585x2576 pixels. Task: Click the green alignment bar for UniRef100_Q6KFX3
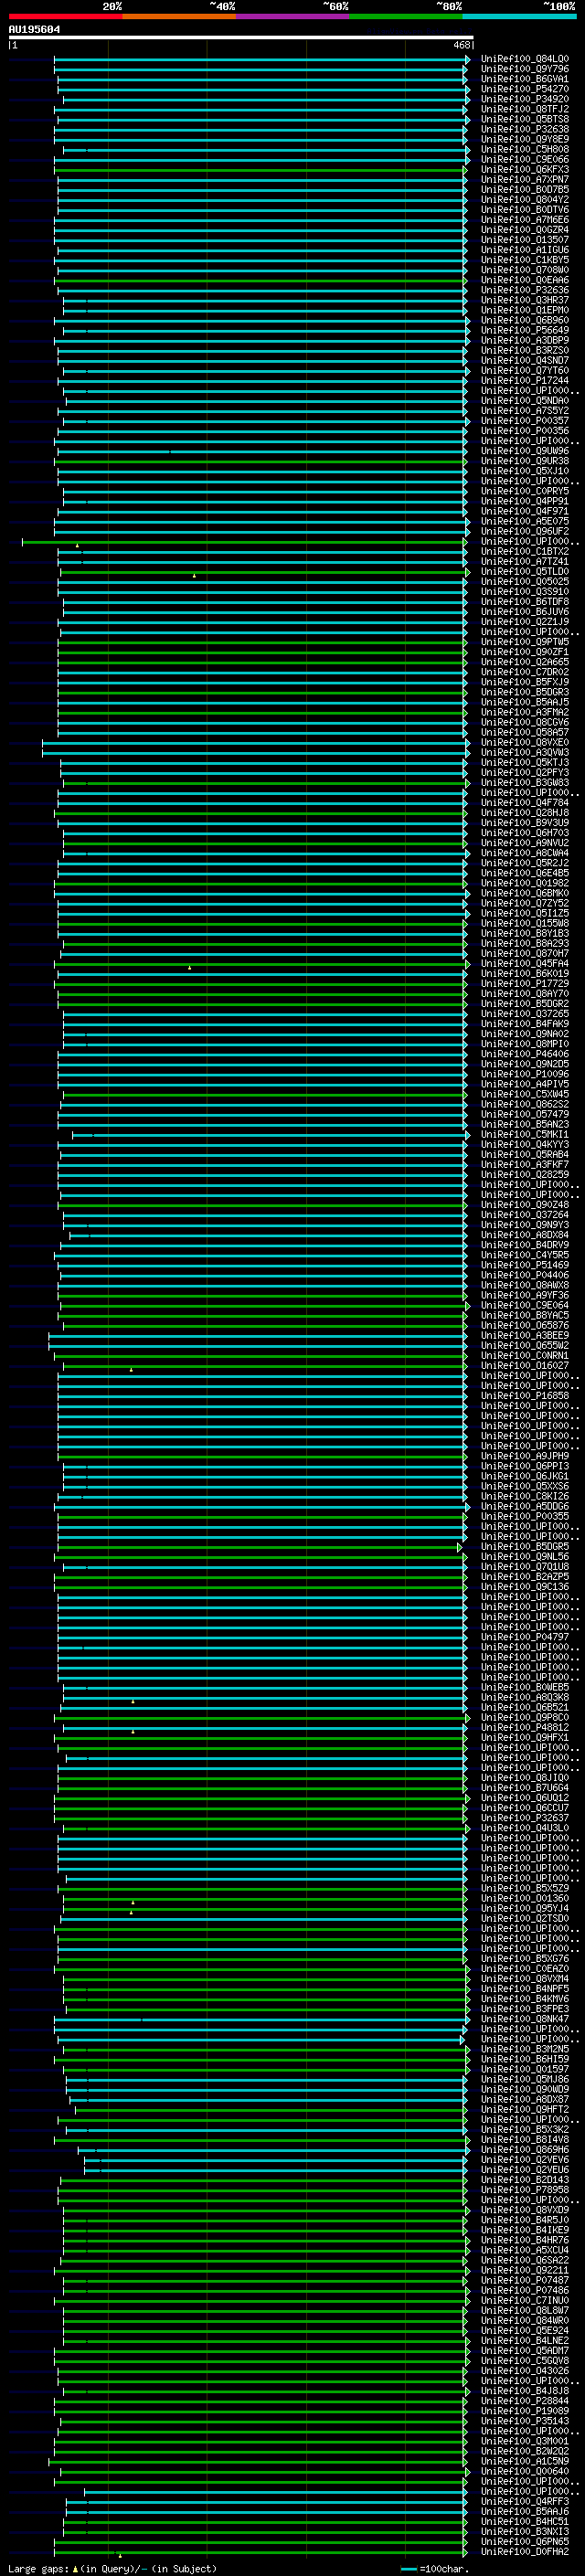point(261,170)
